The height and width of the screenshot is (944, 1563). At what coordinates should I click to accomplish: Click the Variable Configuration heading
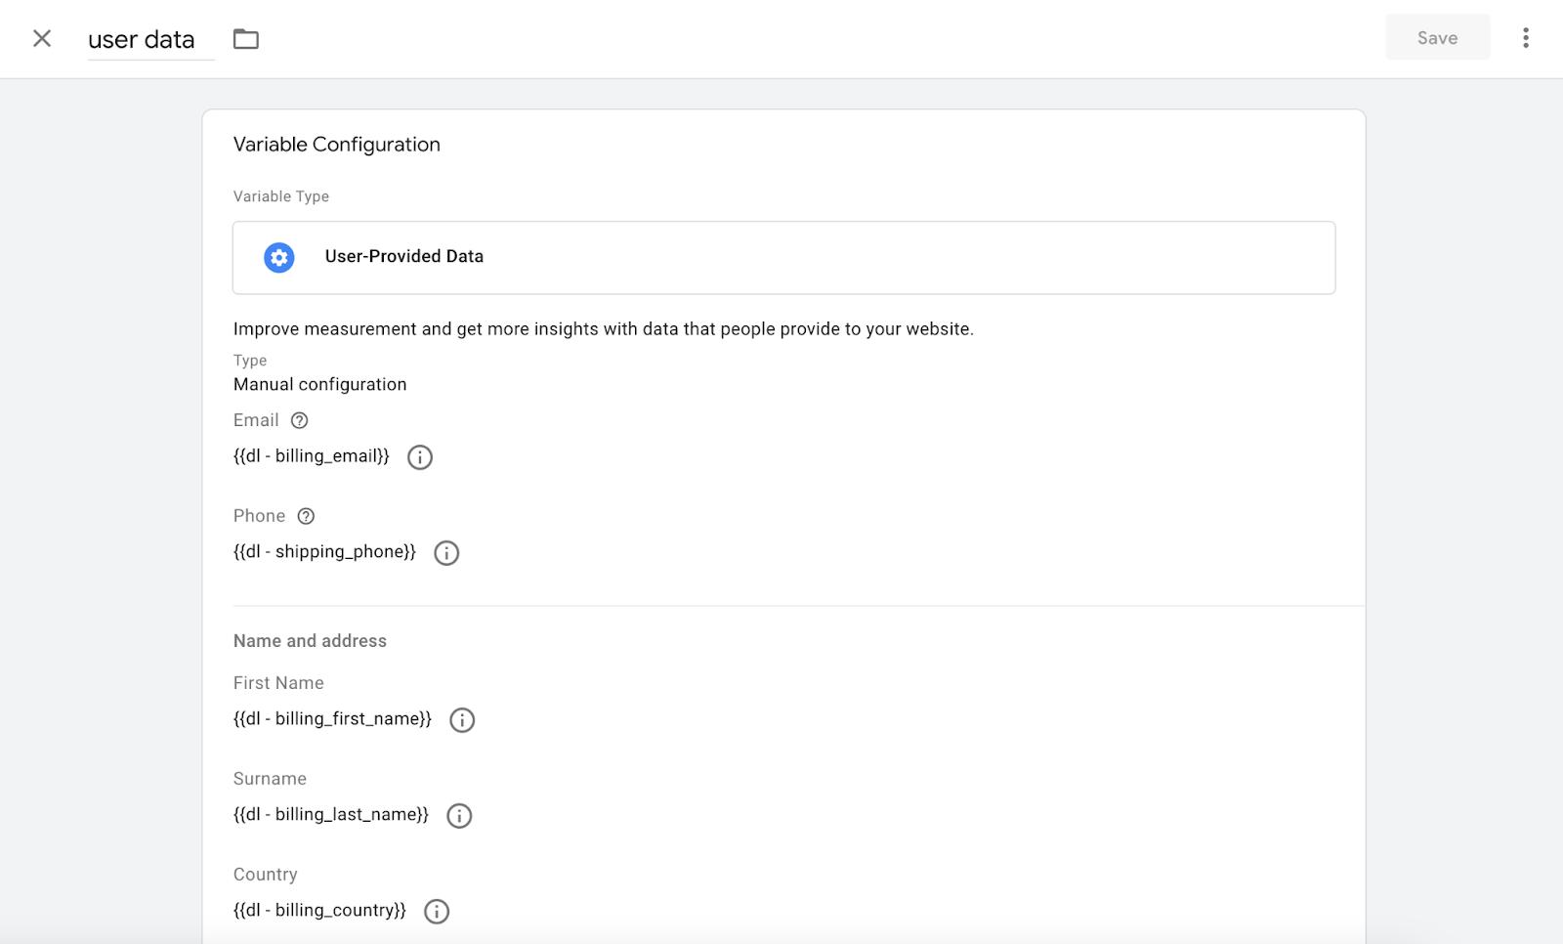337,145
